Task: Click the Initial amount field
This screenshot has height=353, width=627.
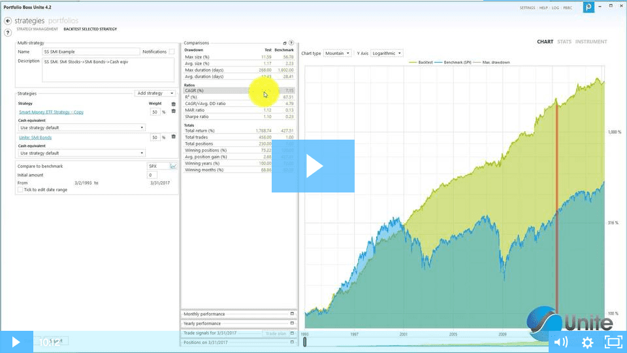Action: pyautogui.click(x=152, y=175)
